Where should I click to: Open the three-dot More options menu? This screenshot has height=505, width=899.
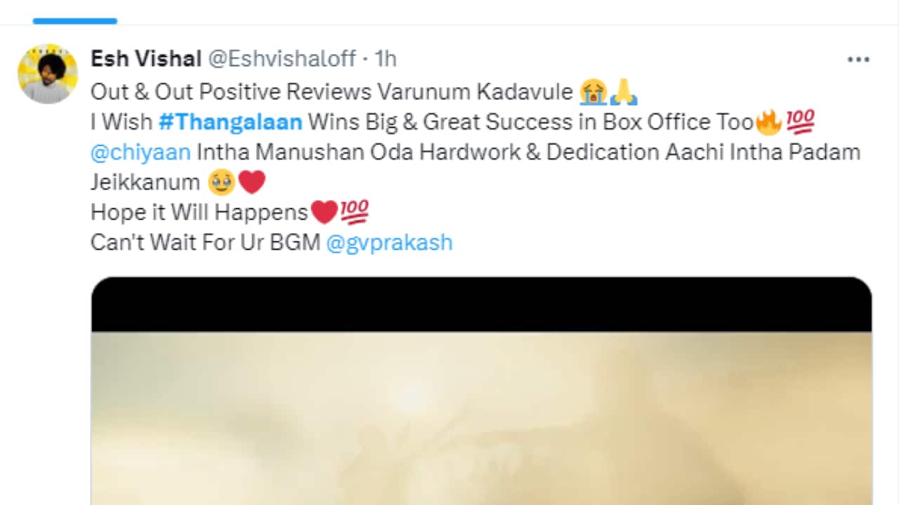[858, 60]
